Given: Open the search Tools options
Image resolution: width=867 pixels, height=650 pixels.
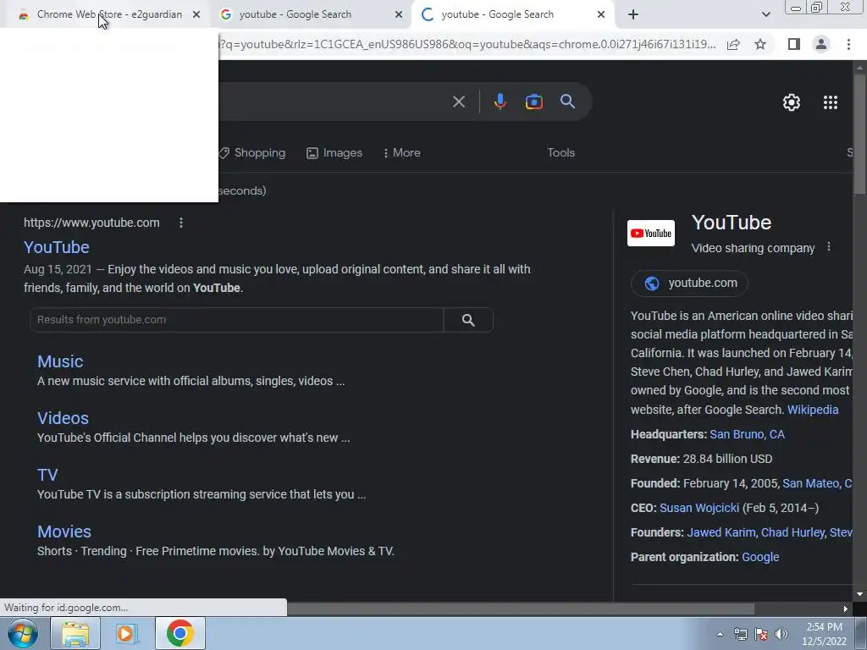Looking at the screenshot, I should click(561, 153).
